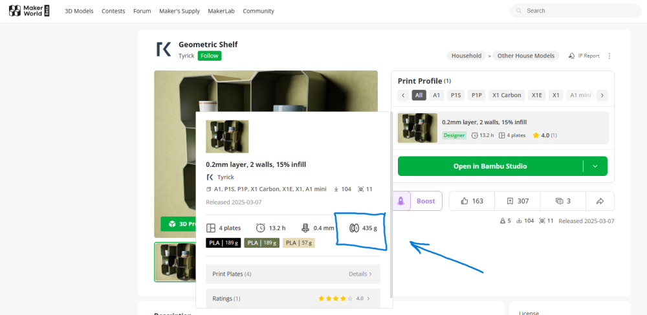Select the X1 printer filter

click(x=556, y=95)
